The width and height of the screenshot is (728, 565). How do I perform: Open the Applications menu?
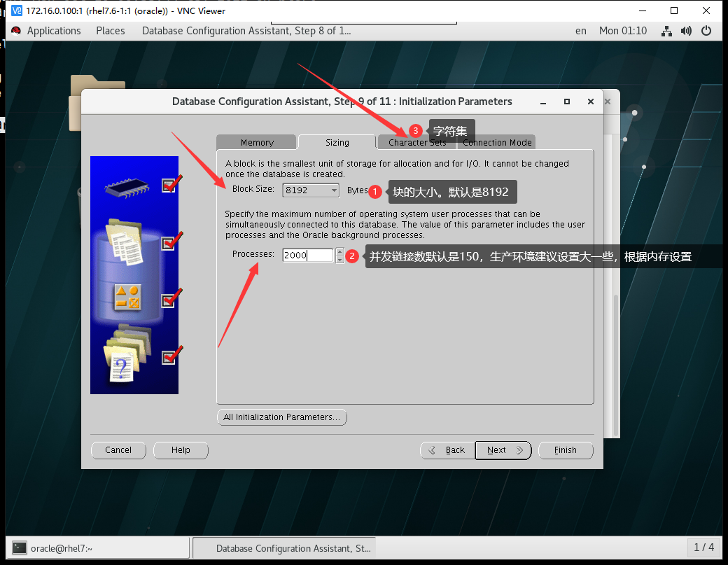(x=54, y=31)
